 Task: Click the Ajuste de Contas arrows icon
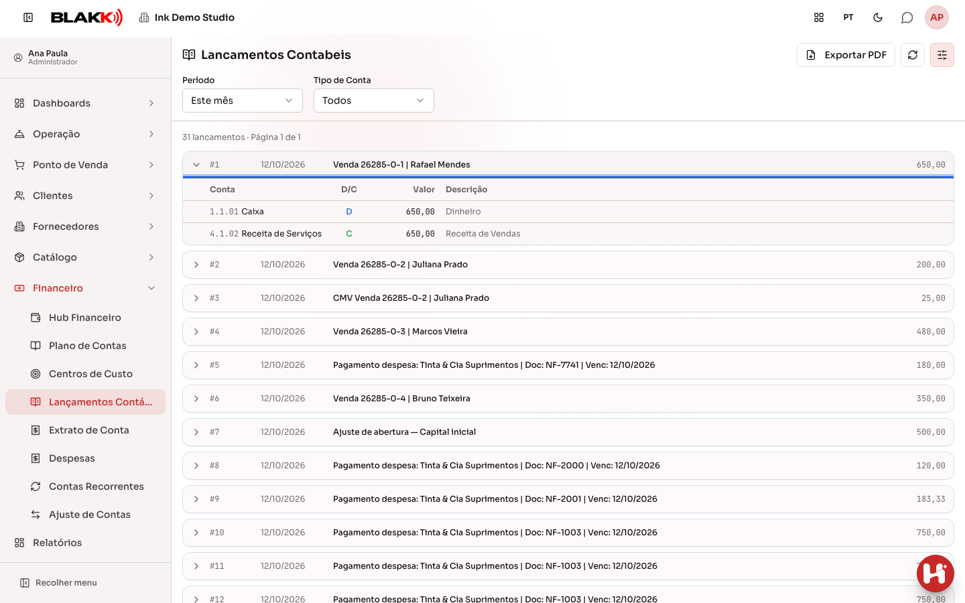(x=36, y=515)
